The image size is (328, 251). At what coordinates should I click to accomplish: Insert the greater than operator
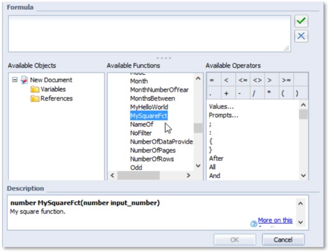point(271,80)
